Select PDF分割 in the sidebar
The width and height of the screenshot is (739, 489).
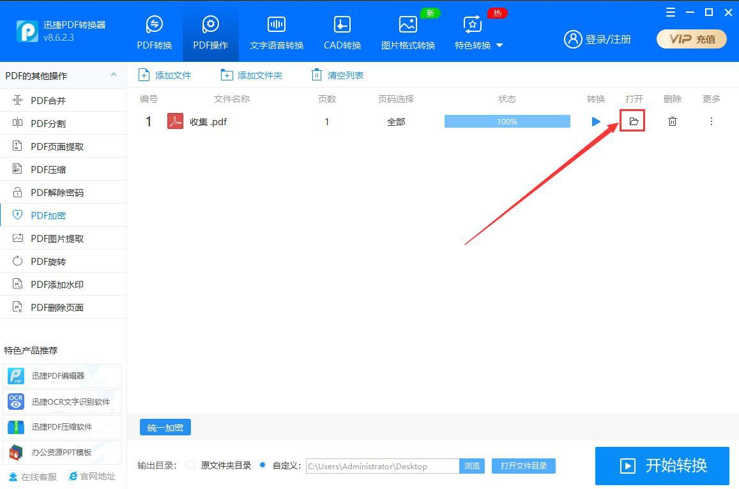point(63,123)
